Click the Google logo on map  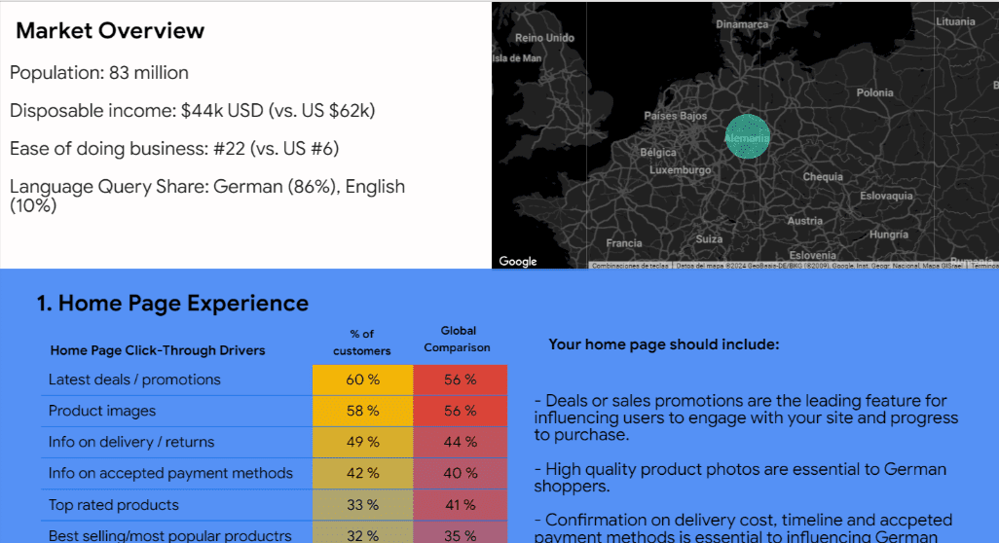click(x=517, y=261)
